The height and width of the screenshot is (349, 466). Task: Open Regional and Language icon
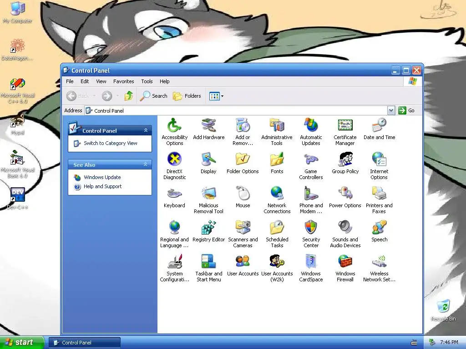(x=174, y=228)
